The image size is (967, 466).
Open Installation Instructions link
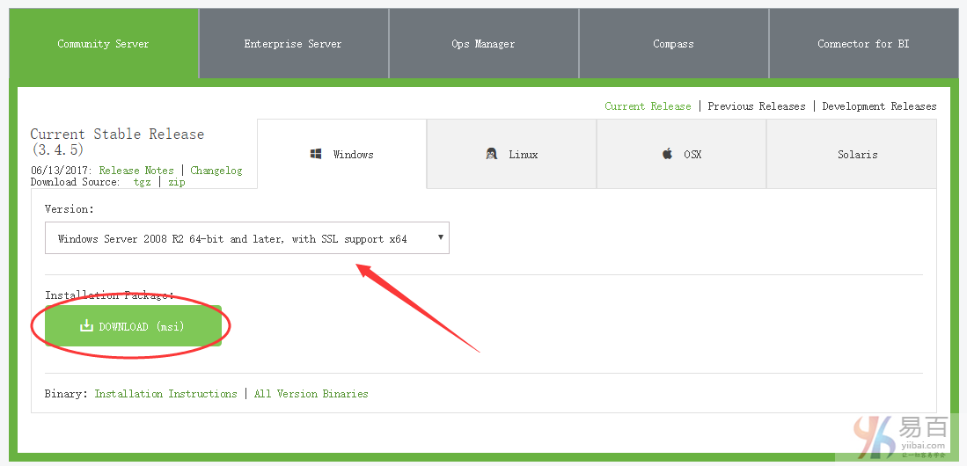pyautogui.click(x=165, y=394)
